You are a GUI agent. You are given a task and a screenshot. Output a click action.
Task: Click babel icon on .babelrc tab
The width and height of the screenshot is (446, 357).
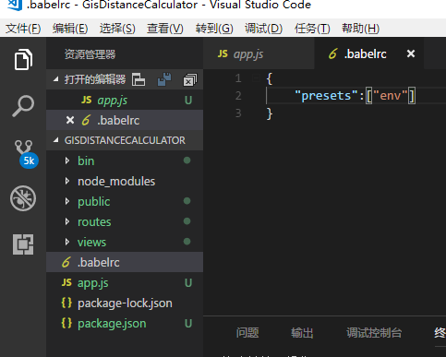[x=333, y=54]
